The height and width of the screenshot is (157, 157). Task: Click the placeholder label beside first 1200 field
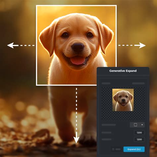pos(106,132)
